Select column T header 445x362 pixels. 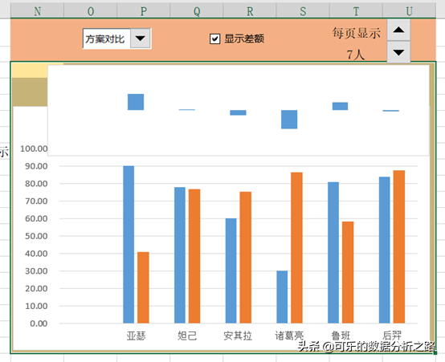pyautogui.click(x=356, y=11)
